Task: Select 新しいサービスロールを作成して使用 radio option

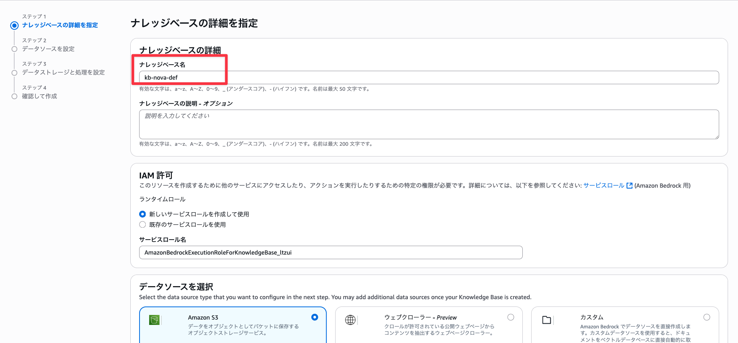Action: point(143,214)
